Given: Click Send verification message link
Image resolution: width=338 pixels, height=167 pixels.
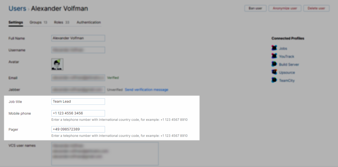Looking at the screenshot, I should pyautogui.click(x=147, y=90).
